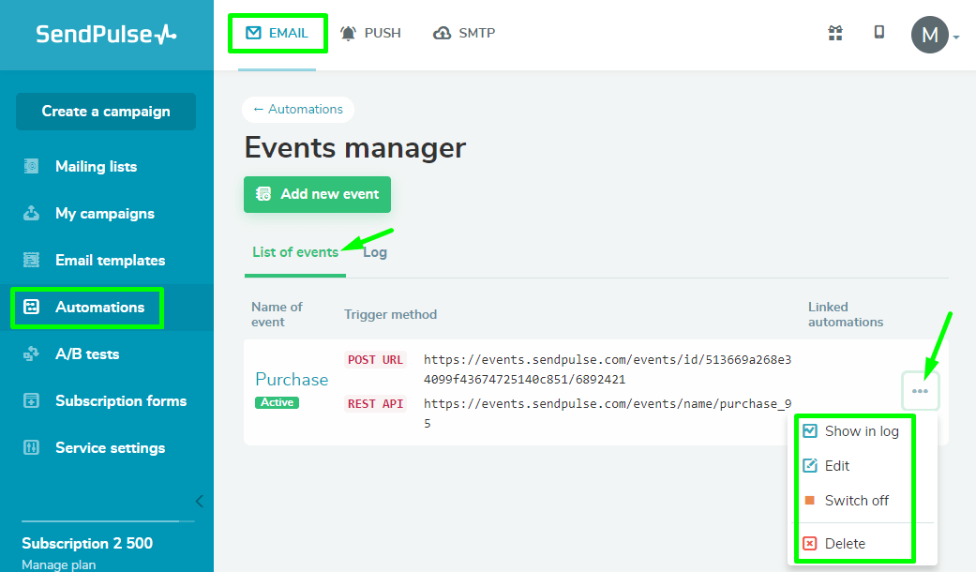Click the Service settings sliders icon
This screenshot has height=572, width=976.
[x=31, y=447]
